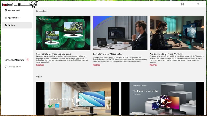This screenshot has height=116, width=207.
Task: Click the Recommend star icon in sidebar
Action: click(6, 10)
